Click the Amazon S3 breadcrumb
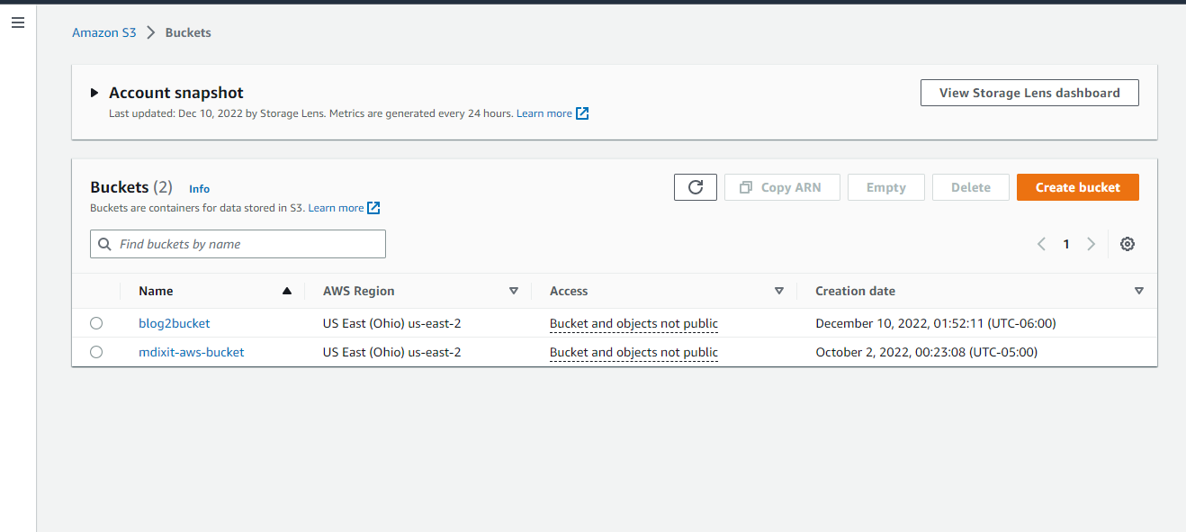Screen dimensions: 1186x532 point(103,32)
